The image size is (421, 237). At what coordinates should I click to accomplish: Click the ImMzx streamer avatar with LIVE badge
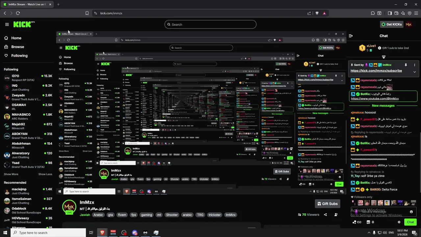pos(69,207)
